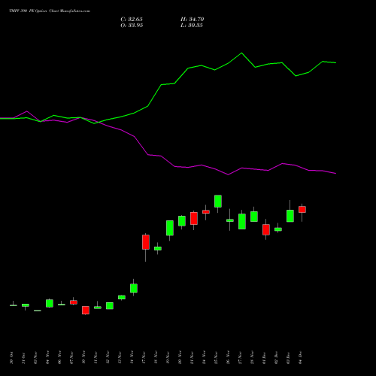Click the green candlestick for 27 Nov
This screenshot has height=376, width=376.
[242, 221]
